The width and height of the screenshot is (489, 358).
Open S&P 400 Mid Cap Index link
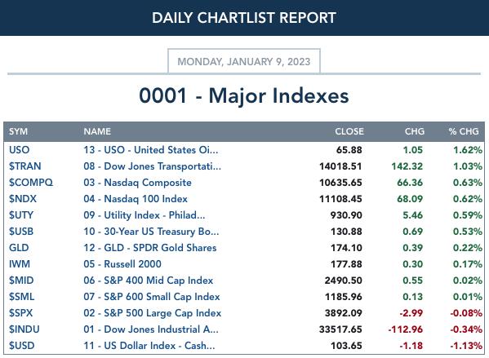point(148,281)
